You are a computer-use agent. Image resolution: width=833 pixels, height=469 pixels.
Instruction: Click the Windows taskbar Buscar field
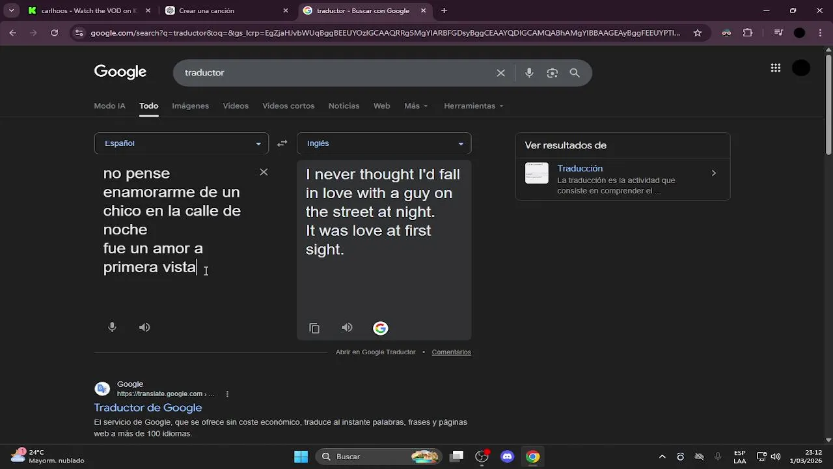click(x=377, y=457)
